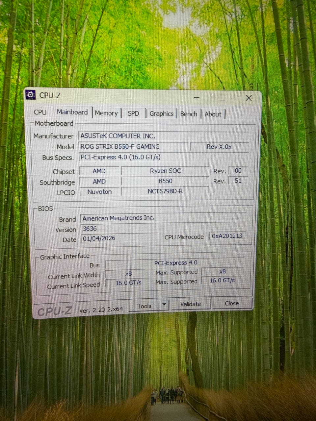Click Bus Specs PCI-Express 4.0 (16.0 GT/s) field
The height and width of the screenshot is (421, 316).
(164, 157)
